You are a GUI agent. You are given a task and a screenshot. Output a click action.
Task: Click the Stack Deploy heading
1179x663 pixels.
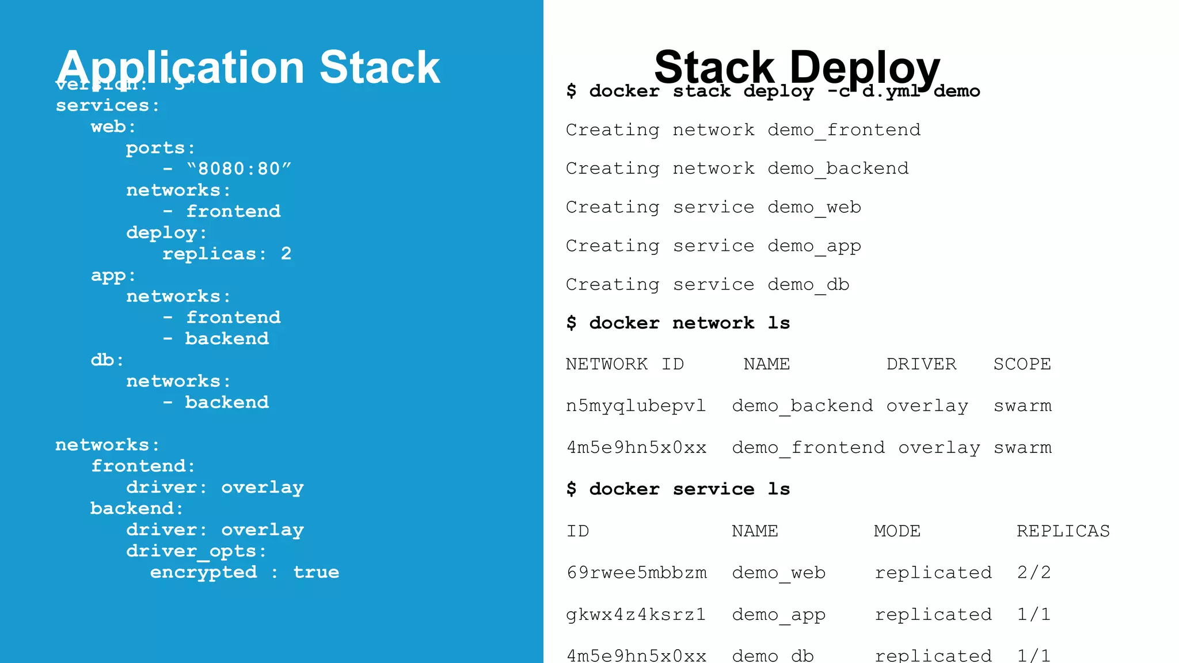pos(797,67)
